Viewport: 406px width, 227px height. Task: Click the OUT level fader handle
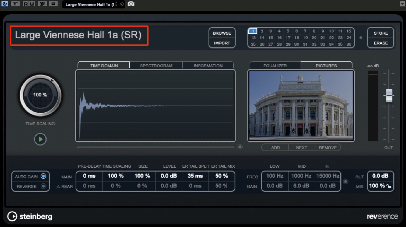click(389, 95)
